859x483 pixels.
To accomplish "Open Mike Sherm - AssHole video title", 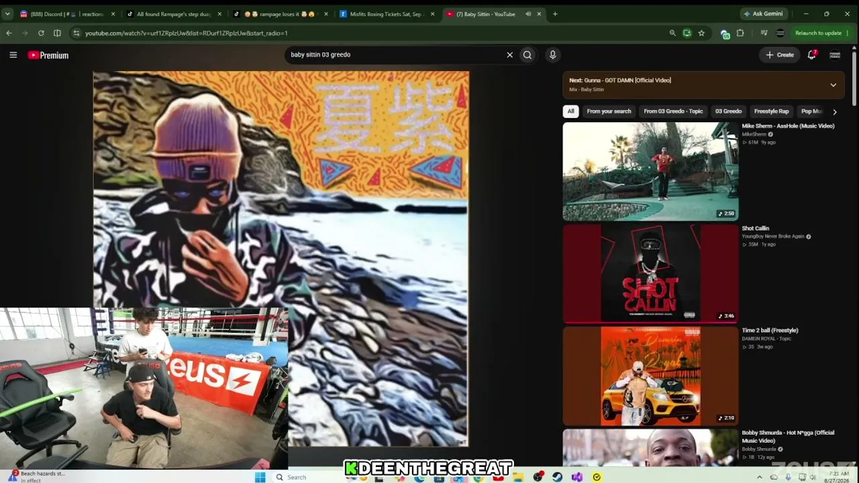I will 788,126.
